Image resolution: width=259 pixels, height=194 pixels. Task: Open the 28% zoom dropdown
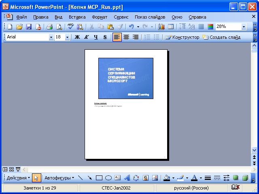(244, 27)
